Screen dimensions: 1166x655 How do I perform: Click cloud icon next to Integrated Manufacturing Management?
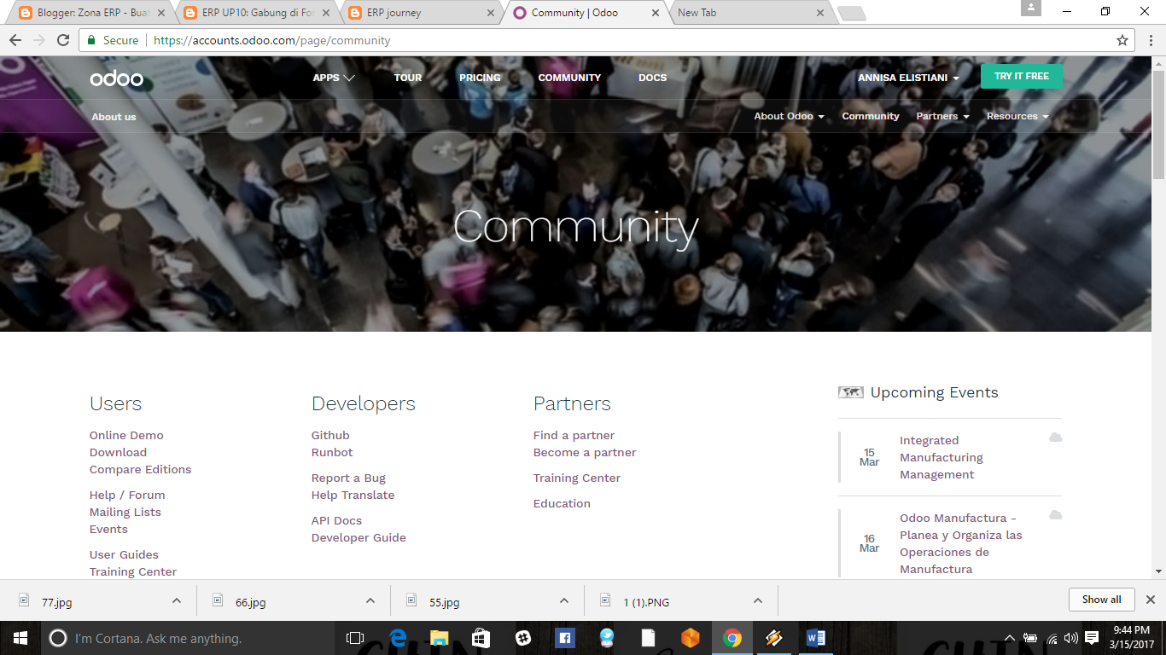pyautogui.click(x=1056, y=438)
